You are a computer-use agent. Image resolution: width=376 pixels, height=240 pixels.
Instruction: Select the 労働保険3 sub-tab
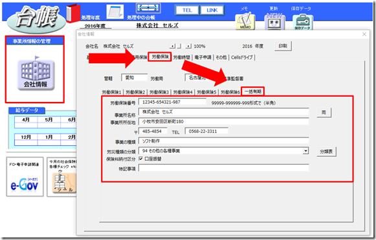[159, 92]
